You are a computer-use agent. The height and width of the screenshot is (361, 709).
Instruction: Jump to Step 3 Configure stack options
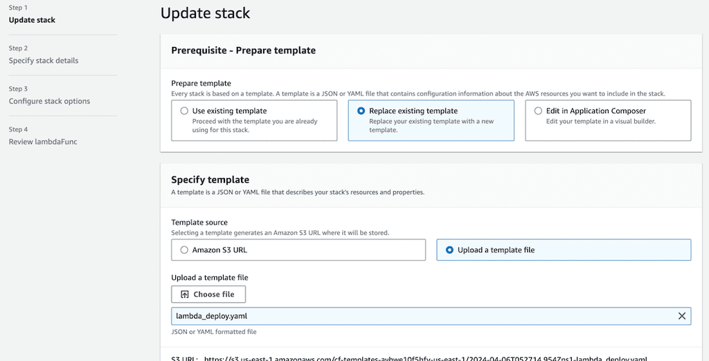point(49,101)
